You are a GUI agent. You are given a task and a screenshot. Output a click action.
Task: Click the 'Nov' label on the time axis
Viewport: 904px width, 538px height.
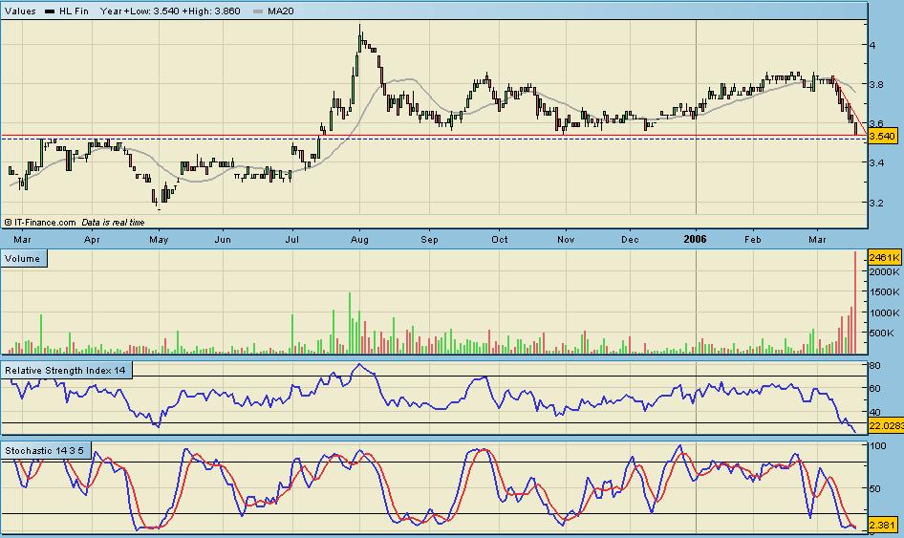566,239
